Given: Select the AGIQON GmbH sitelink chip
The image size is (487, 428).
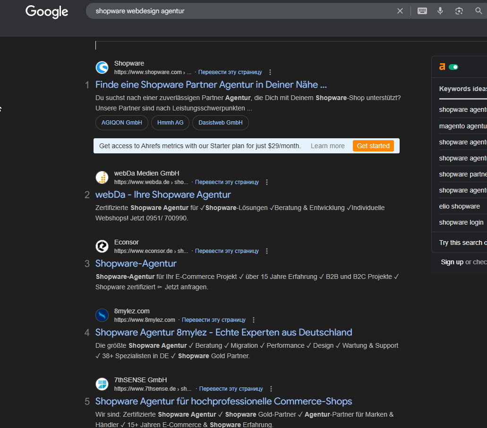Looking at the screenshot, I should 122,123.
